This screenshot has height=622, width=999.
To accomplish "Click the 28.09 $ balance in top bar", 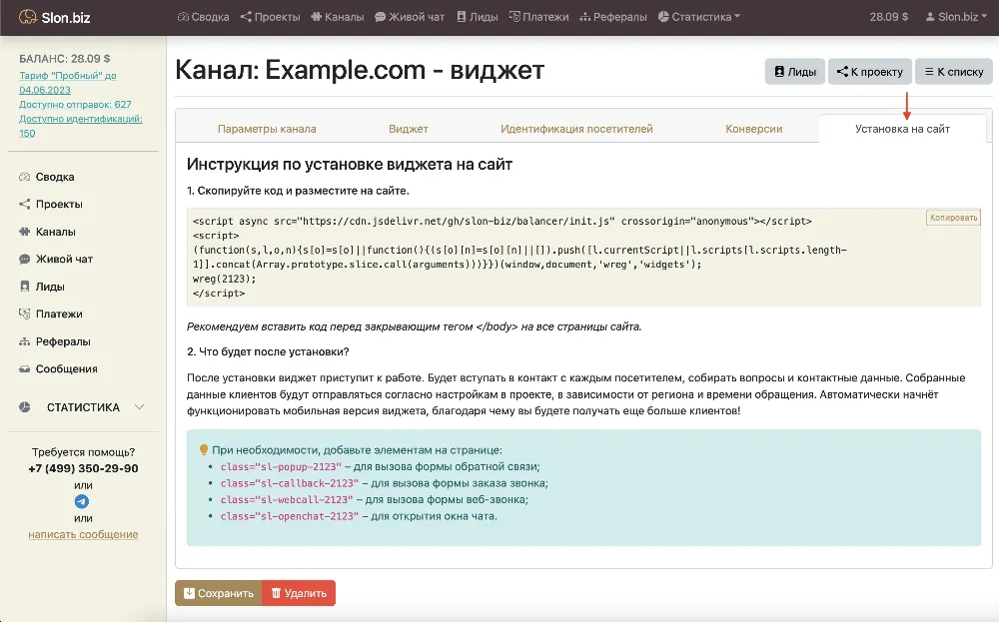I will tap(889, 17).
